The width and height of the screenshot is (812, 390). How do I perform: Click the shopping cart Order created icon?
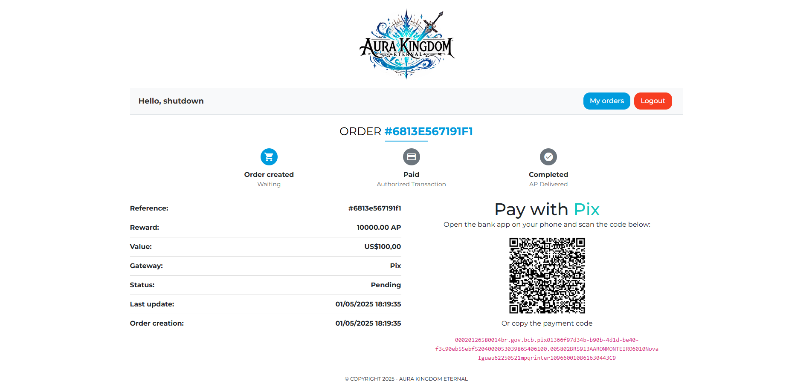pos(269,157)
